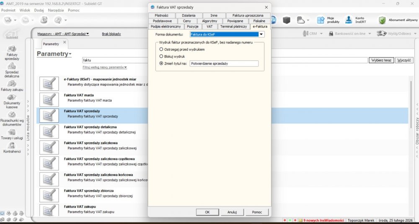Switch to the Podstawowe tab
419x224 pixels.
[x=162, y=21]
